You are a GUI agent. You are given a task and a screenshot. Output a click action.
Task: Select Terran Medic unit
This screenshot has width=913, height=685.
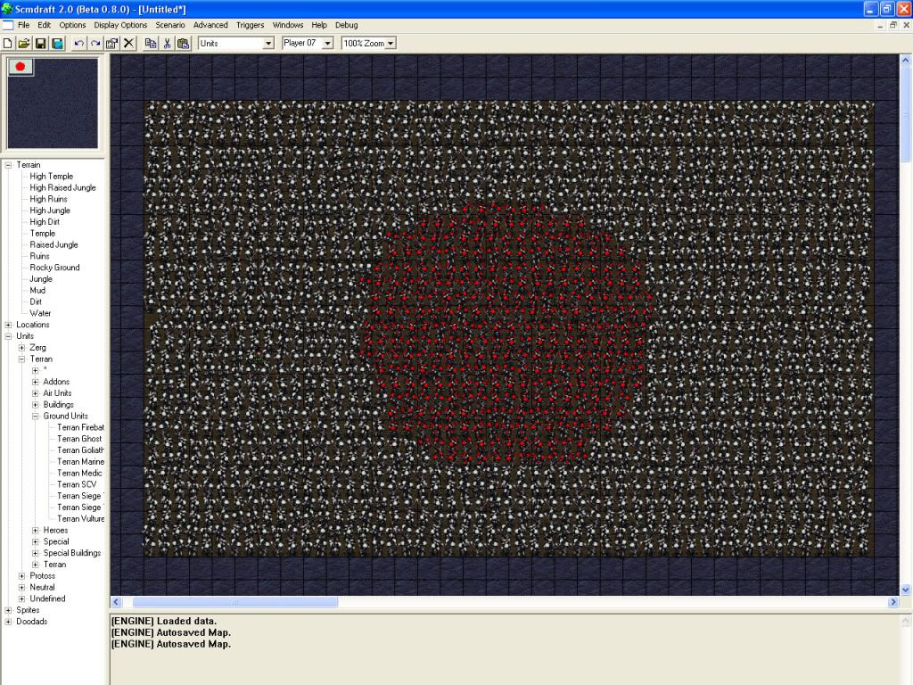(79, 473)
